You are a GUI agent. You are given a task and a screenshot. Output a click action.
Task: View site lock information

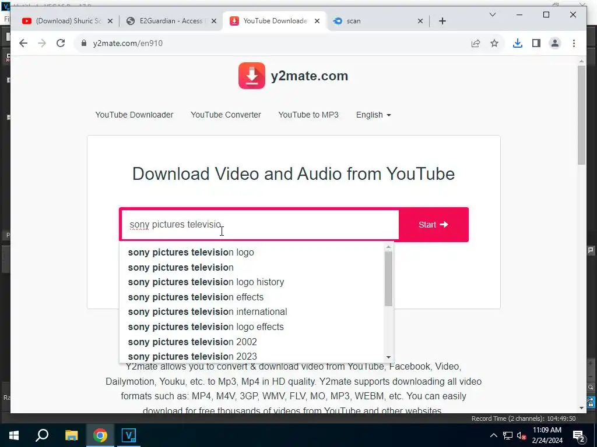click(x=84, y=43)
